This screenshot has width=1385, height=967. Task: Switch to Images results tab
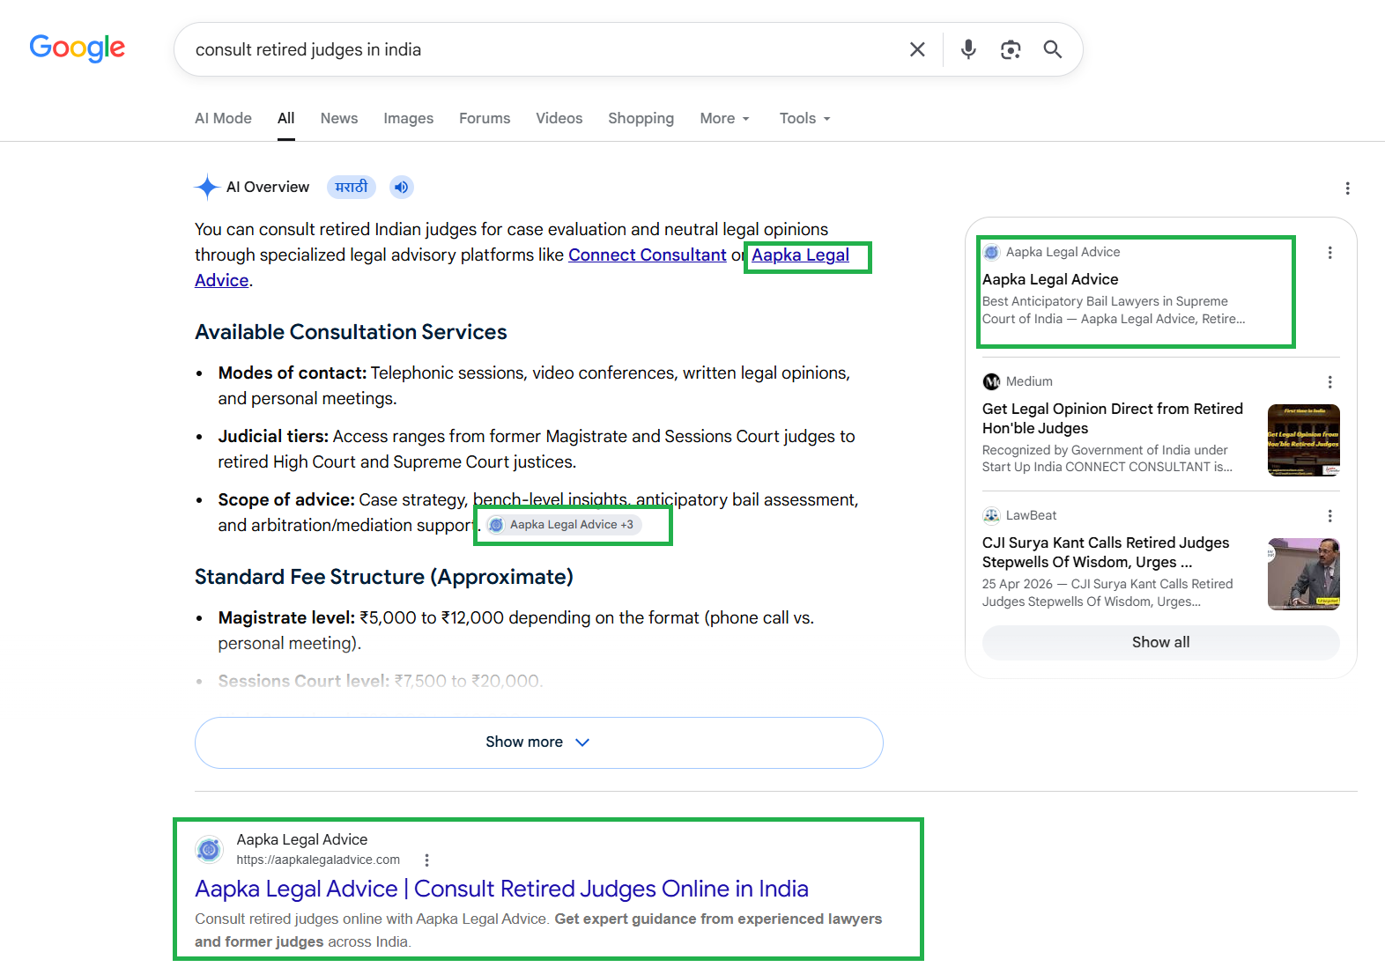click(x=408, y=118)
